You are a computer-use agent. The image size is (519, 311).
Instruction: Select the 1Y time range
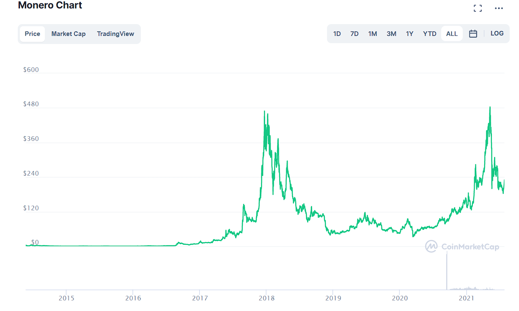pyautogui.click(x=410, y=34)
